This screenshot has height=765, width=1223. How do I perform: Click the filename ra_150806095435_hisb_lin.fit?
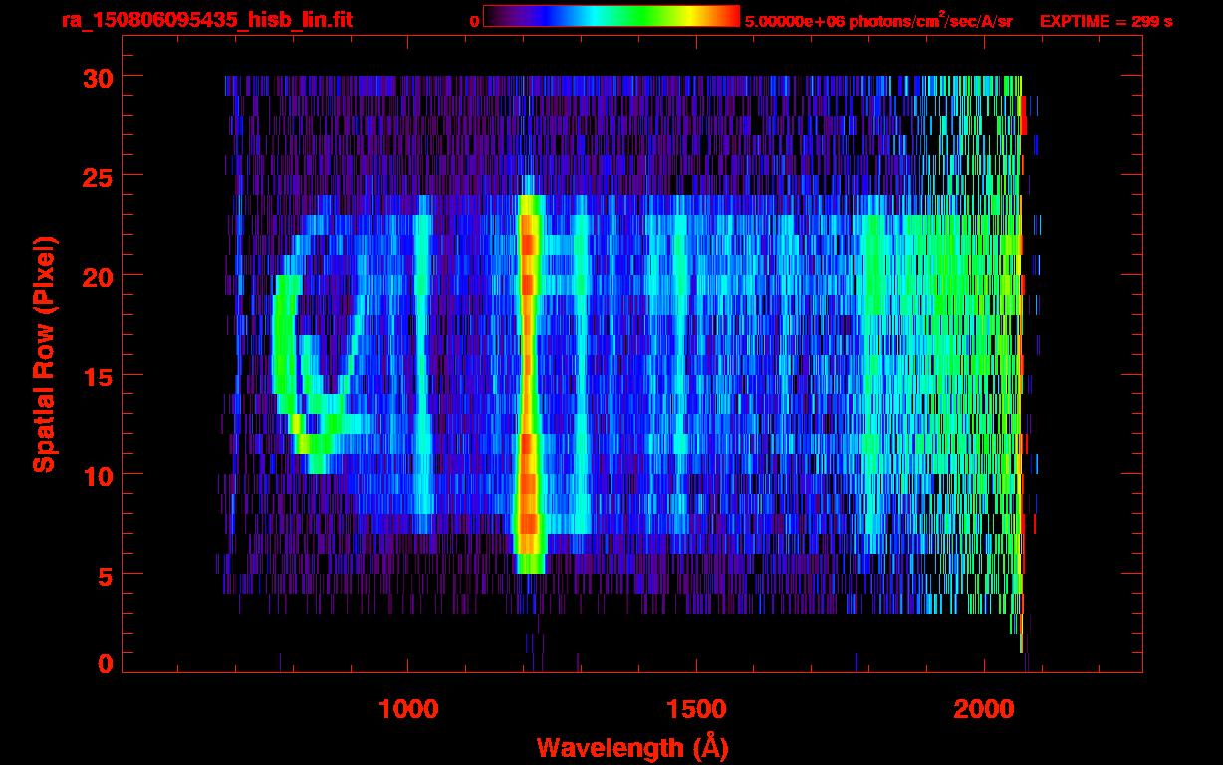(x=206, y=20)
